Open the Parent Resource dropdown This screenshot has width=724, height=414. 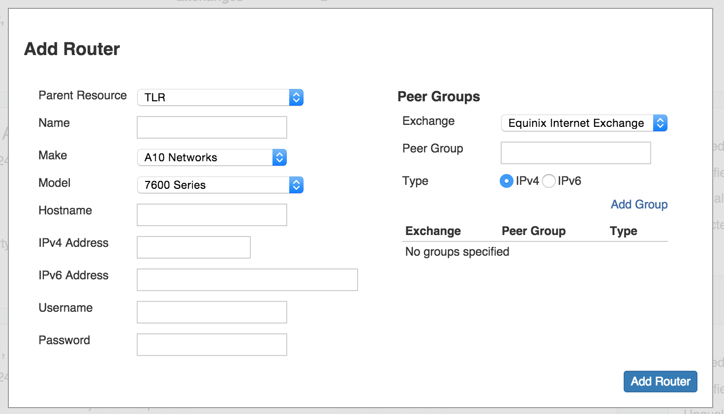tap(220, 97)
